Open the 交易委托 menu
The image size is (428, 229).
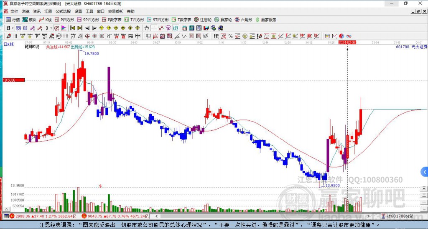[x=115, y=11]
